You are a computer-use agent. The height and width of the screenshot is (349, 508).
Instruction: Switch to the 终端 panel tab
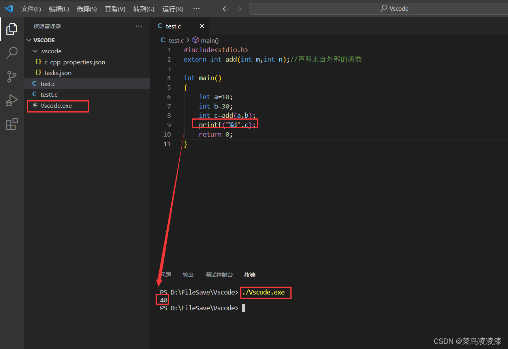tap(250, 275)
